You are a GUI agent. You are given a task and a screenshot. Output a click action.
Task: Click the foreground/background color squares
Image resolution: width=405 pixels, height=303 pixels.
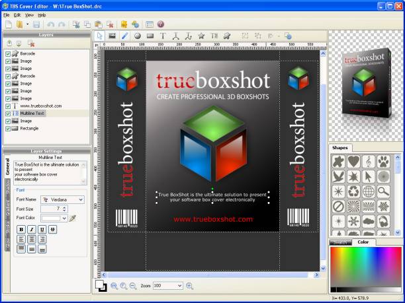click(x=101, y=286)
